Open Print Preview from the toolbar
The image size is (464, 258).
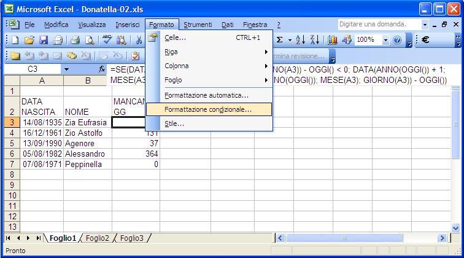pyautogui.click(x=90, y=40)
